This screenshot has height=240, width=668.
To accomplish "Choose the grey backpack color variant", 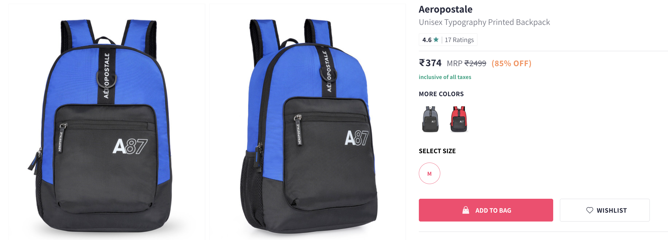I will click(430, 119).
